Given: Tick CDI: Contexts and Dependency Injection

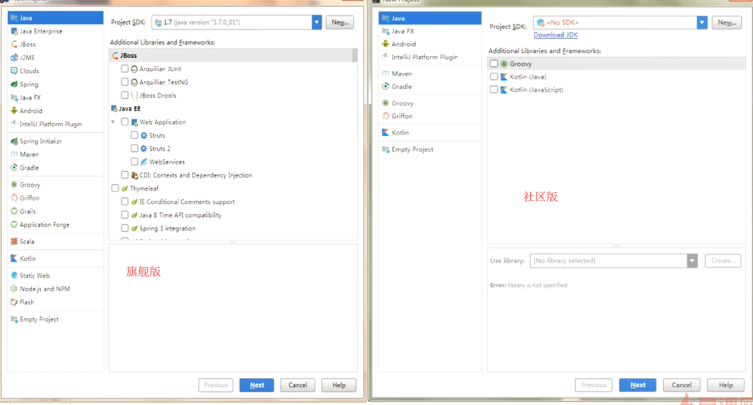Looking at the screenshot, I should coord(125,175).
